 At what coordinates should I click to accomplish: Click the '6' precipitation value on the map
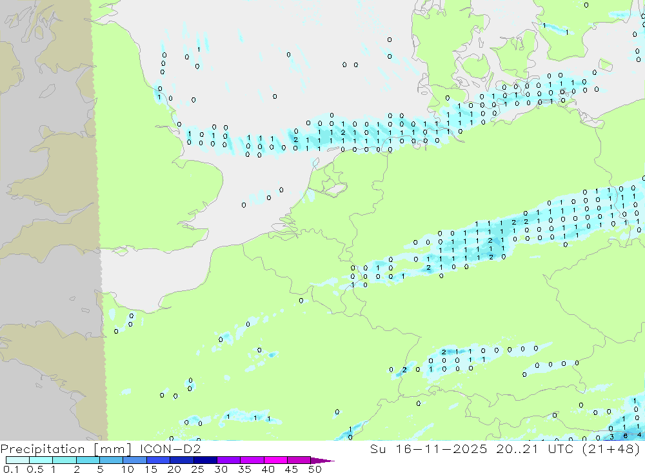point(625,436)
